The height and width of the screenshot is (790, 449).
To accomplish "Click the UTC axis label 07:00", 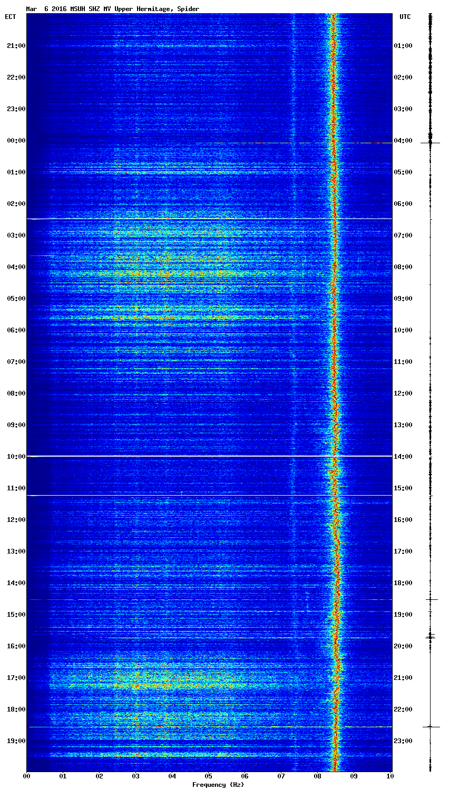I will 403,235.
